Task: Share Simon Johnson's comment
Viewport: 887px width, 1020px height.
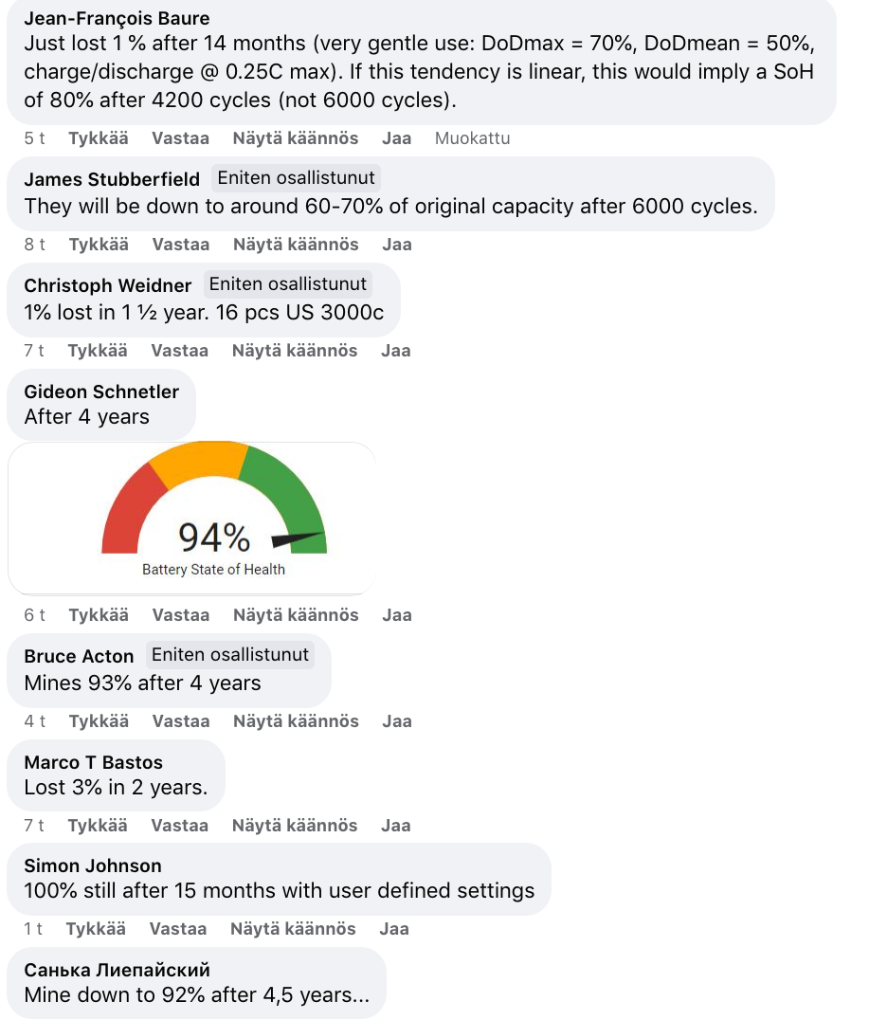Action: pos(394,929)
